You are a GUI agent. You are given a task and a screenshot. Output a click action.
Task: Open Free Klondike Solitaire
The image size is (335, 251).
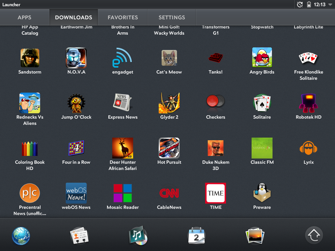pyautogui.click(x=308, y=58)
